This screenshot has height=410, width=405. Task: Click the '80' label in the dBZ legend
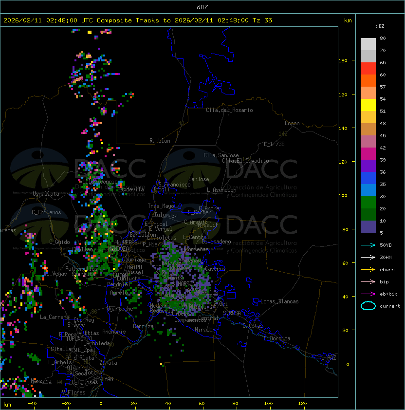point(383,38)
